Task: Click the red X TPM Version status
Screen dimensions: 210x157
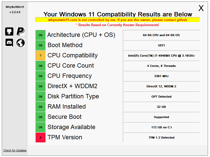Action: [x=40, y=137]
